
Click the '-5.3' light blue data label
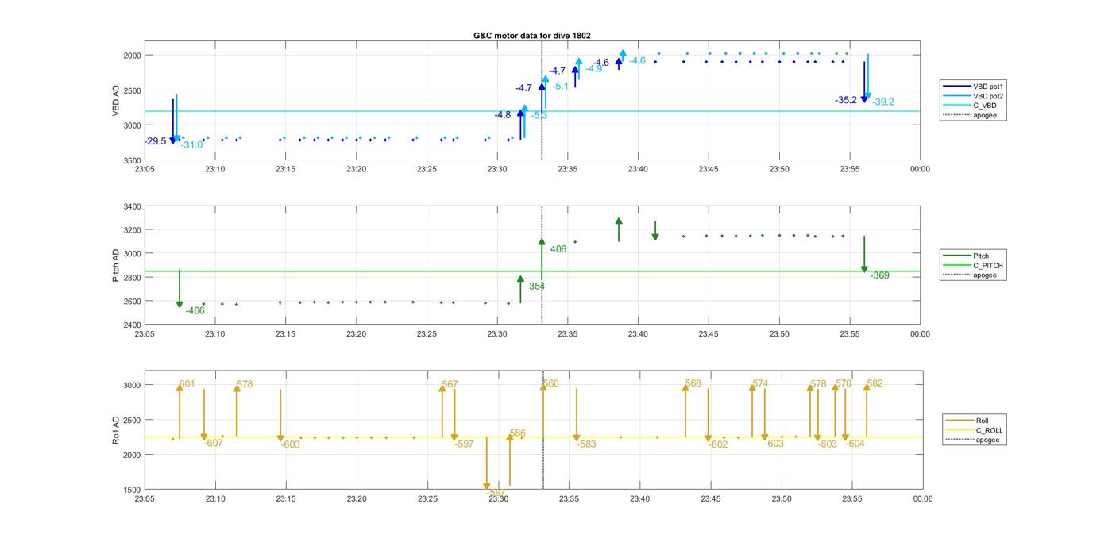[539, 116]
